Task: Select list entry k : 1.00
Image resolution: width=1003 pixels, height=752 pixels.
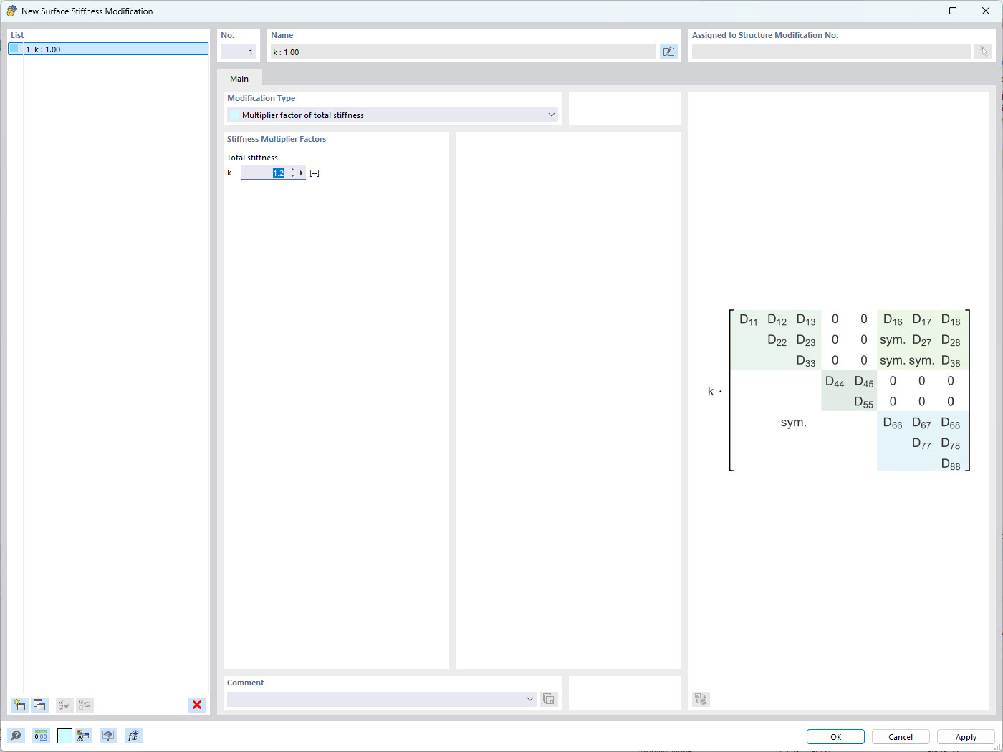Action: [107, 49]
